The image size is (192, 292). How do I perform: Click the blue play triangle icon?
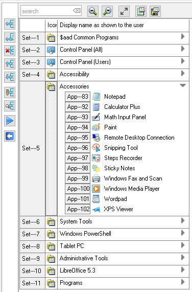(10, 121)
